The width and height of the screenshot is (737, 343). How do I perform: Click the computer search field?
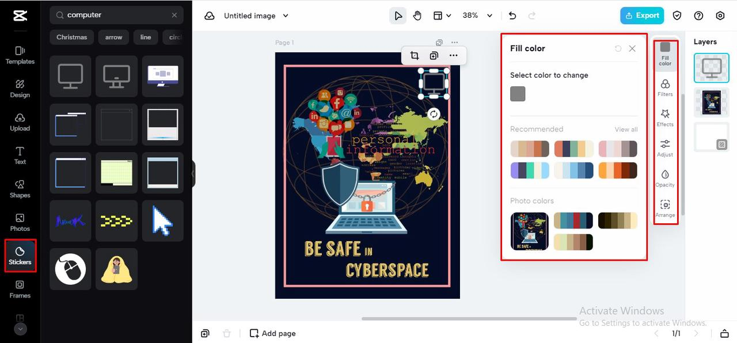[116, 16]
